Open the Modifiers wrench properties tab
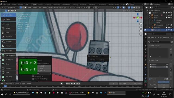The width and height of the screenshot is (174, 98). point(145,68)
